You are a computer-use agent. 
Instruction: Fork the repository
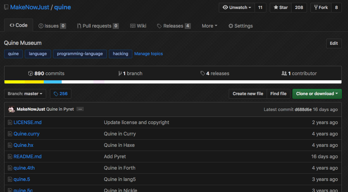click(x=321, y=8)
